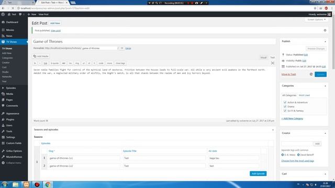
Task: Open the Tools menu
Action: click(x=9, y=131)
